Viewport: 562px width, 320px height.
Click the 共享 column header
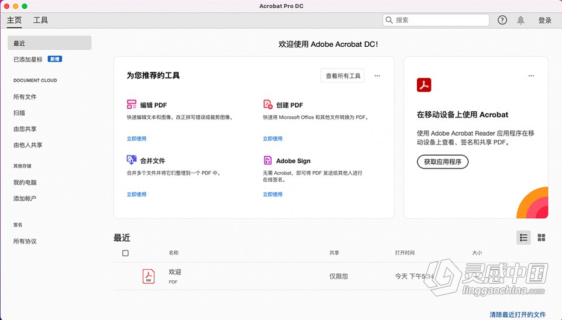click(x=334, y=253)
